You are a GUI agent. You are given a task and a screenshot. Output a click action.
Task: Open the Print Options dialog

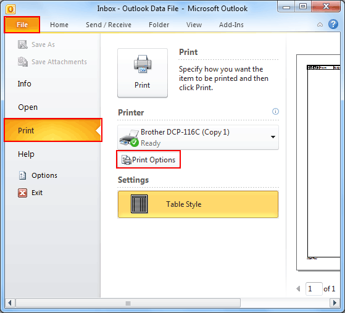[x=149, y=160]
